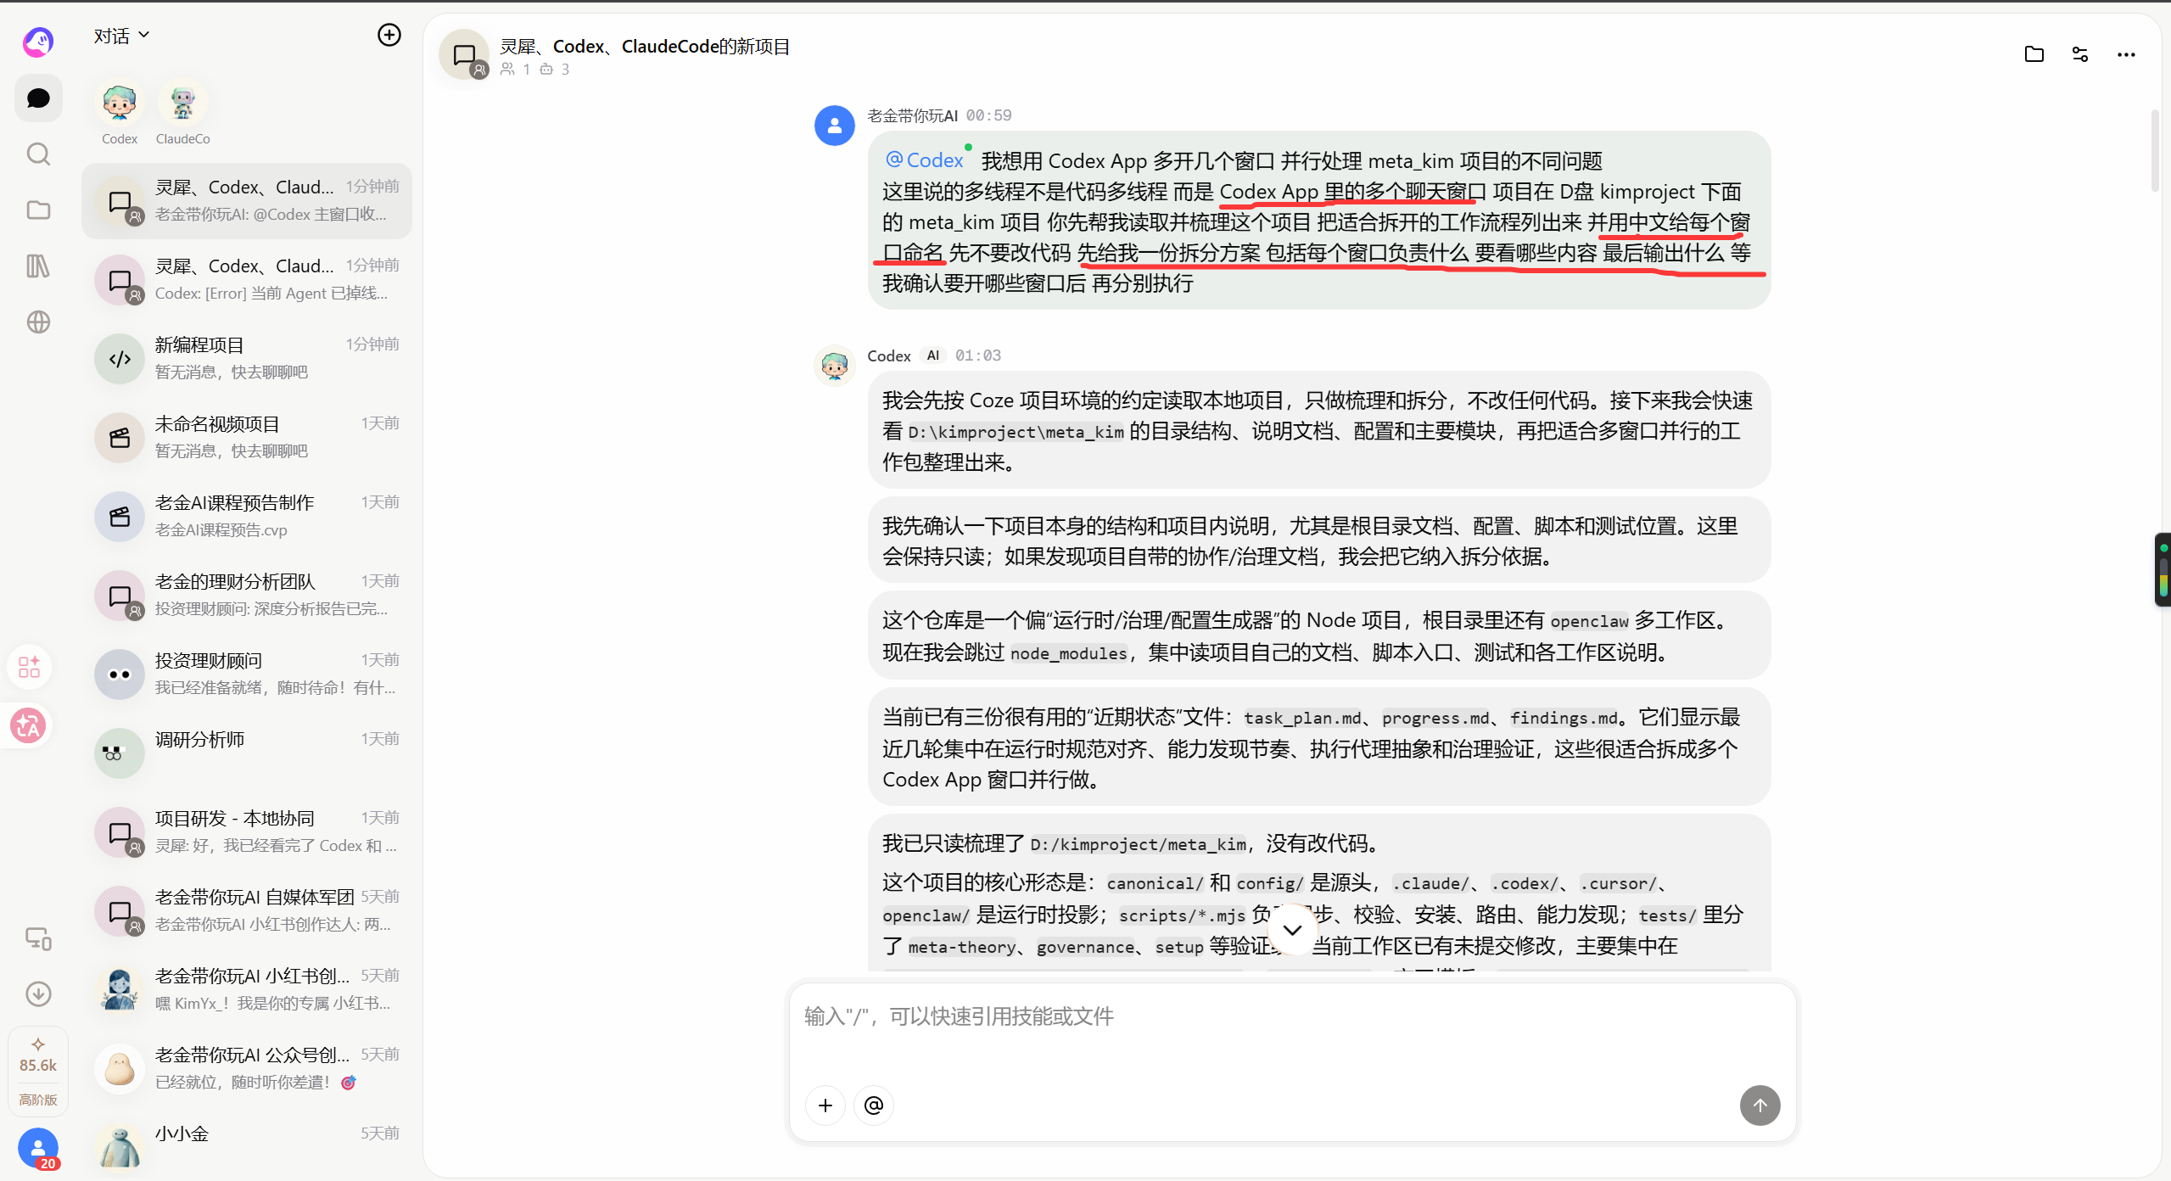Click the download icon in left rail
This screenshot has height=1181, width=2171.
pyautogui.click(x=38, y=994)
